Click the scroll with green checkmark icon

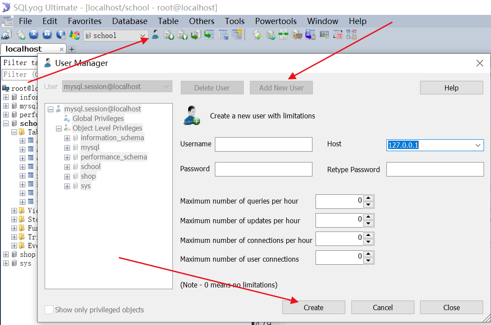coord(257,35)
